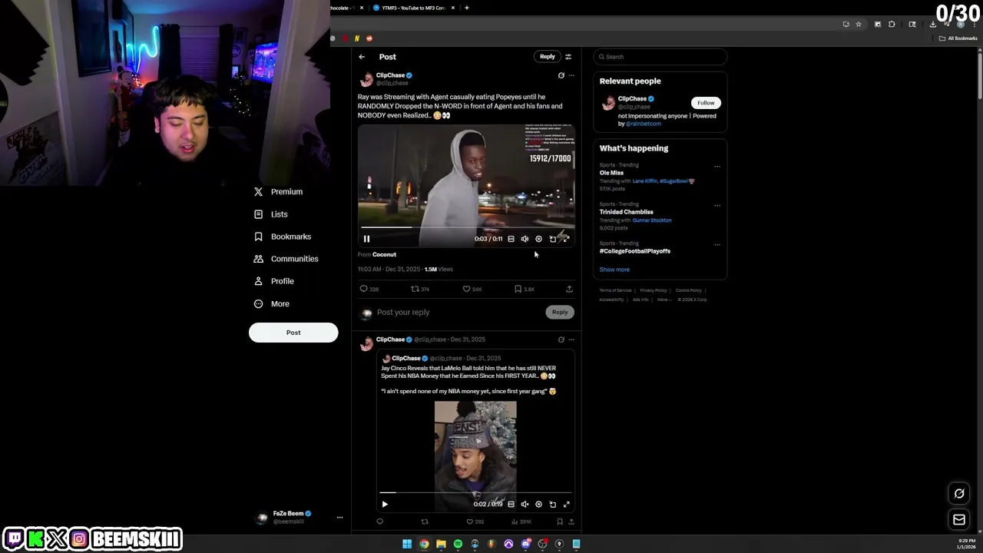Open settings gear on quoted Jay Cinco video
The height and width of the screenshot is (553, 983).
click(x=538, y=505)
